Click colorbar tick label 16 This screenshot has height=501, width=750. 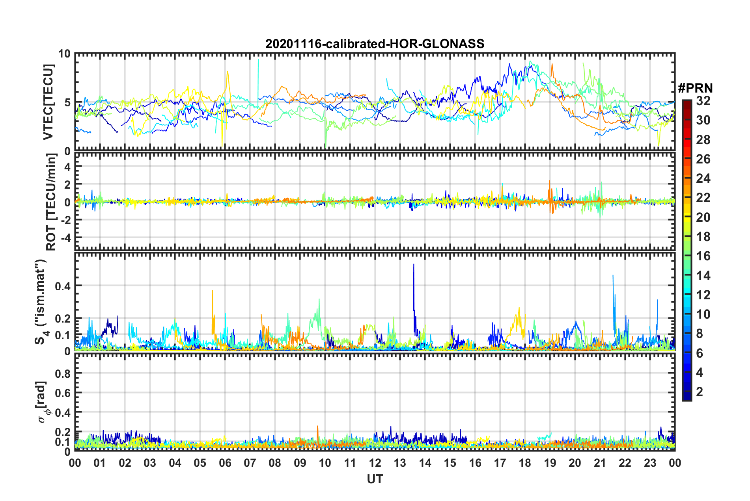pos(703,256)
